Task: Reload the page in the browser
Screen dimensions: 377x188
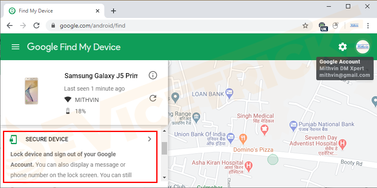Action: tap(36, 25)
